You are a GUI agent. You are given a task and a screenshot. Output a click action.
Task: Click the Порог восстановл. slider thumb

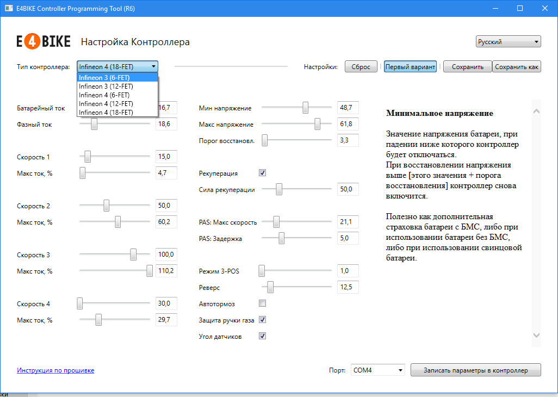(265, 140)
